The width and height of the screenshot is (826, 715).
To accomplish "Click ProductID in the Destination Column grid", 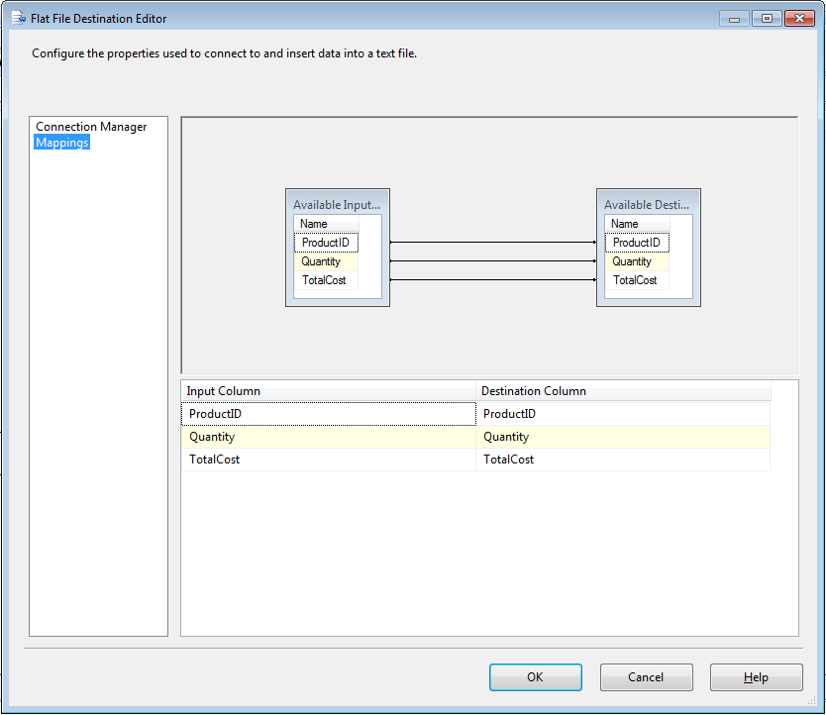I will point(623,414).
